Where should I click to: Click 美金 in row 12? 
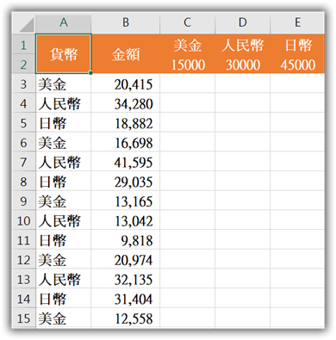click(64, 259)
